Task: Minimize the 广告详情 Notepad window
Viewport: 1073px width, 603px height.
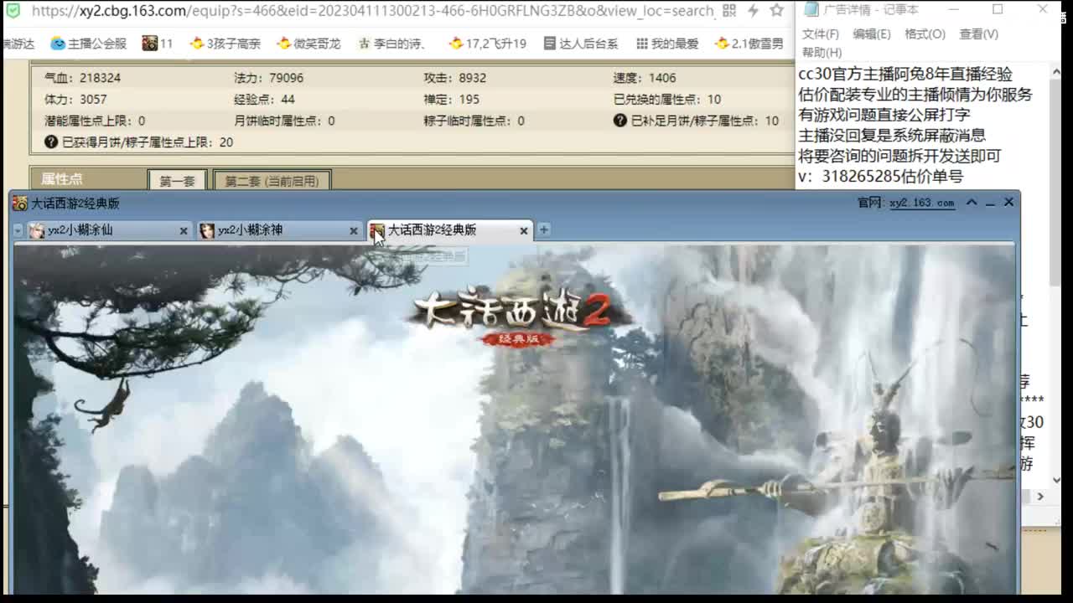Action: pos(952,9)
